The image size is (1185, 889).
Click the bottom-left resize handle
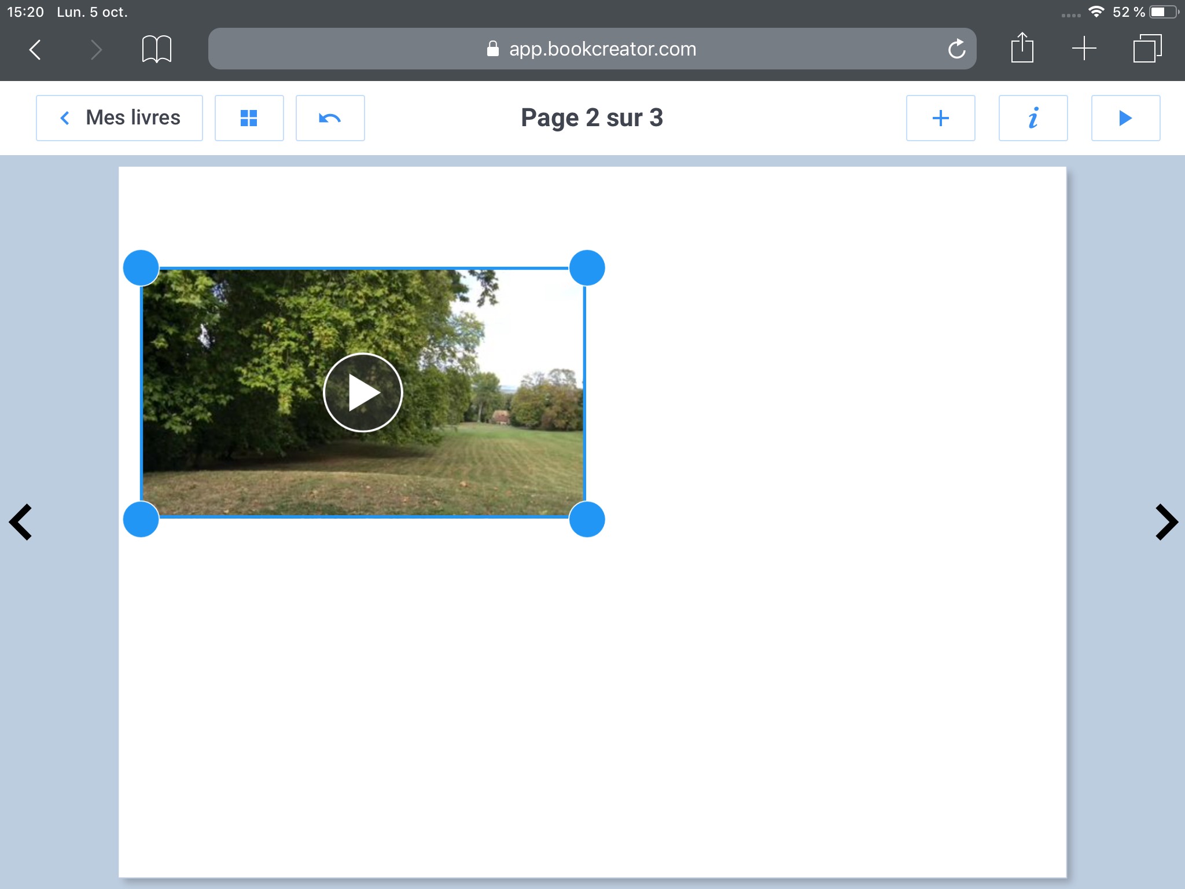point(141,519)
